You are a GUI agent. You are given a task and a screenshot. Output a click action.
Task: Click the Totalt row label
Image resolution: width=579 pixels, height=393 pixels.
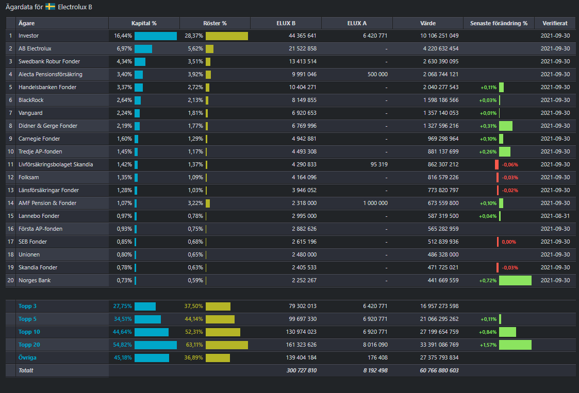tap(26, 370)
